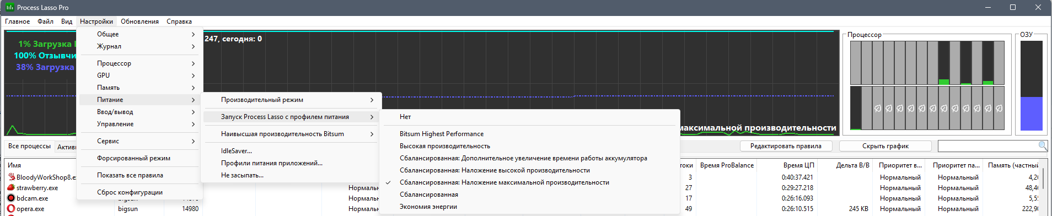Select the opera.exe process row
Screen dimensions: 1052x216
coord(30,208)
